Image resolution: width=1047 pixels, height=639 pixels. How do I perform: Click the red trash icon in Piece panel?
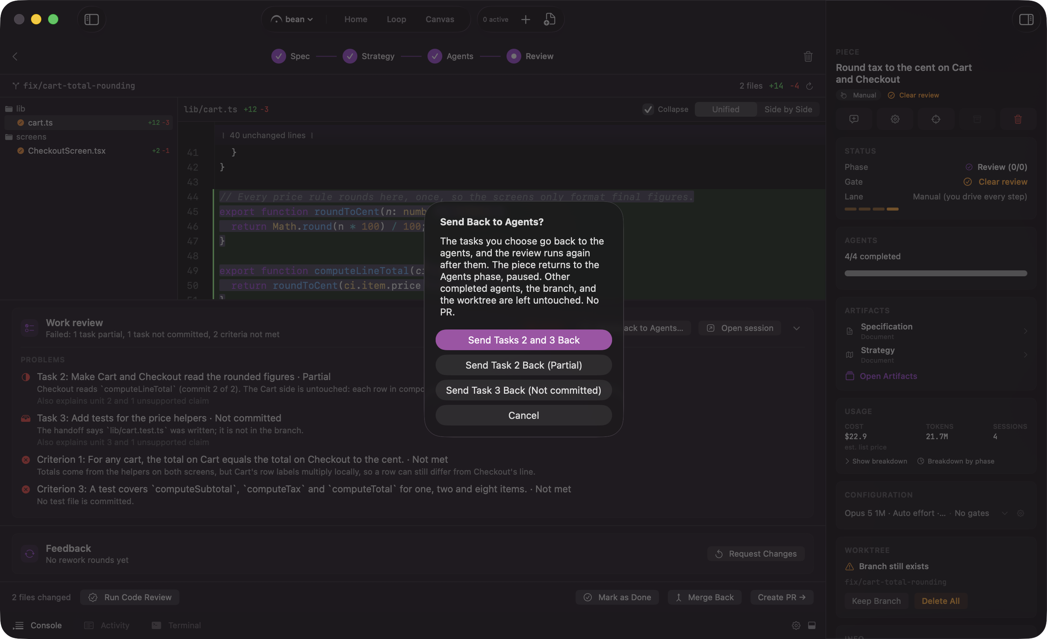(x=1018, y=119)
